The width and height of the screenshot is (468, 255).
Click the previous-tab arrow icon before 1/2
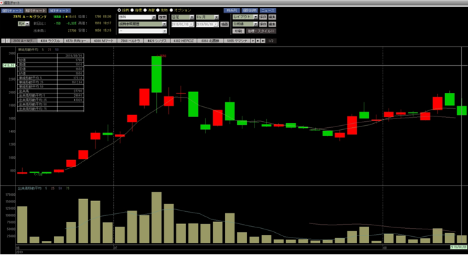click(x=263, y=41)
